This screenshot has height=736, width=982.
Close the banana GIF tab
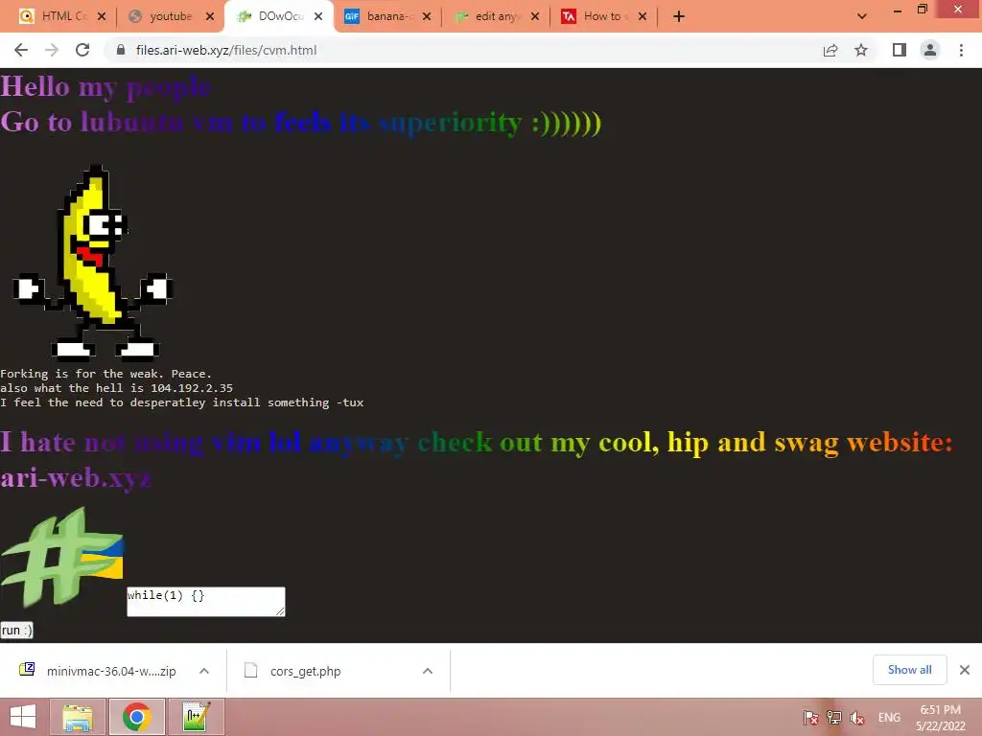click(x=427, y=16)
